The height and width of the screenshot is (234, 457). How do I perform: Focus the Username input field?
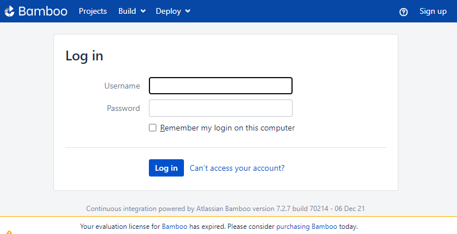click(221, 86)
